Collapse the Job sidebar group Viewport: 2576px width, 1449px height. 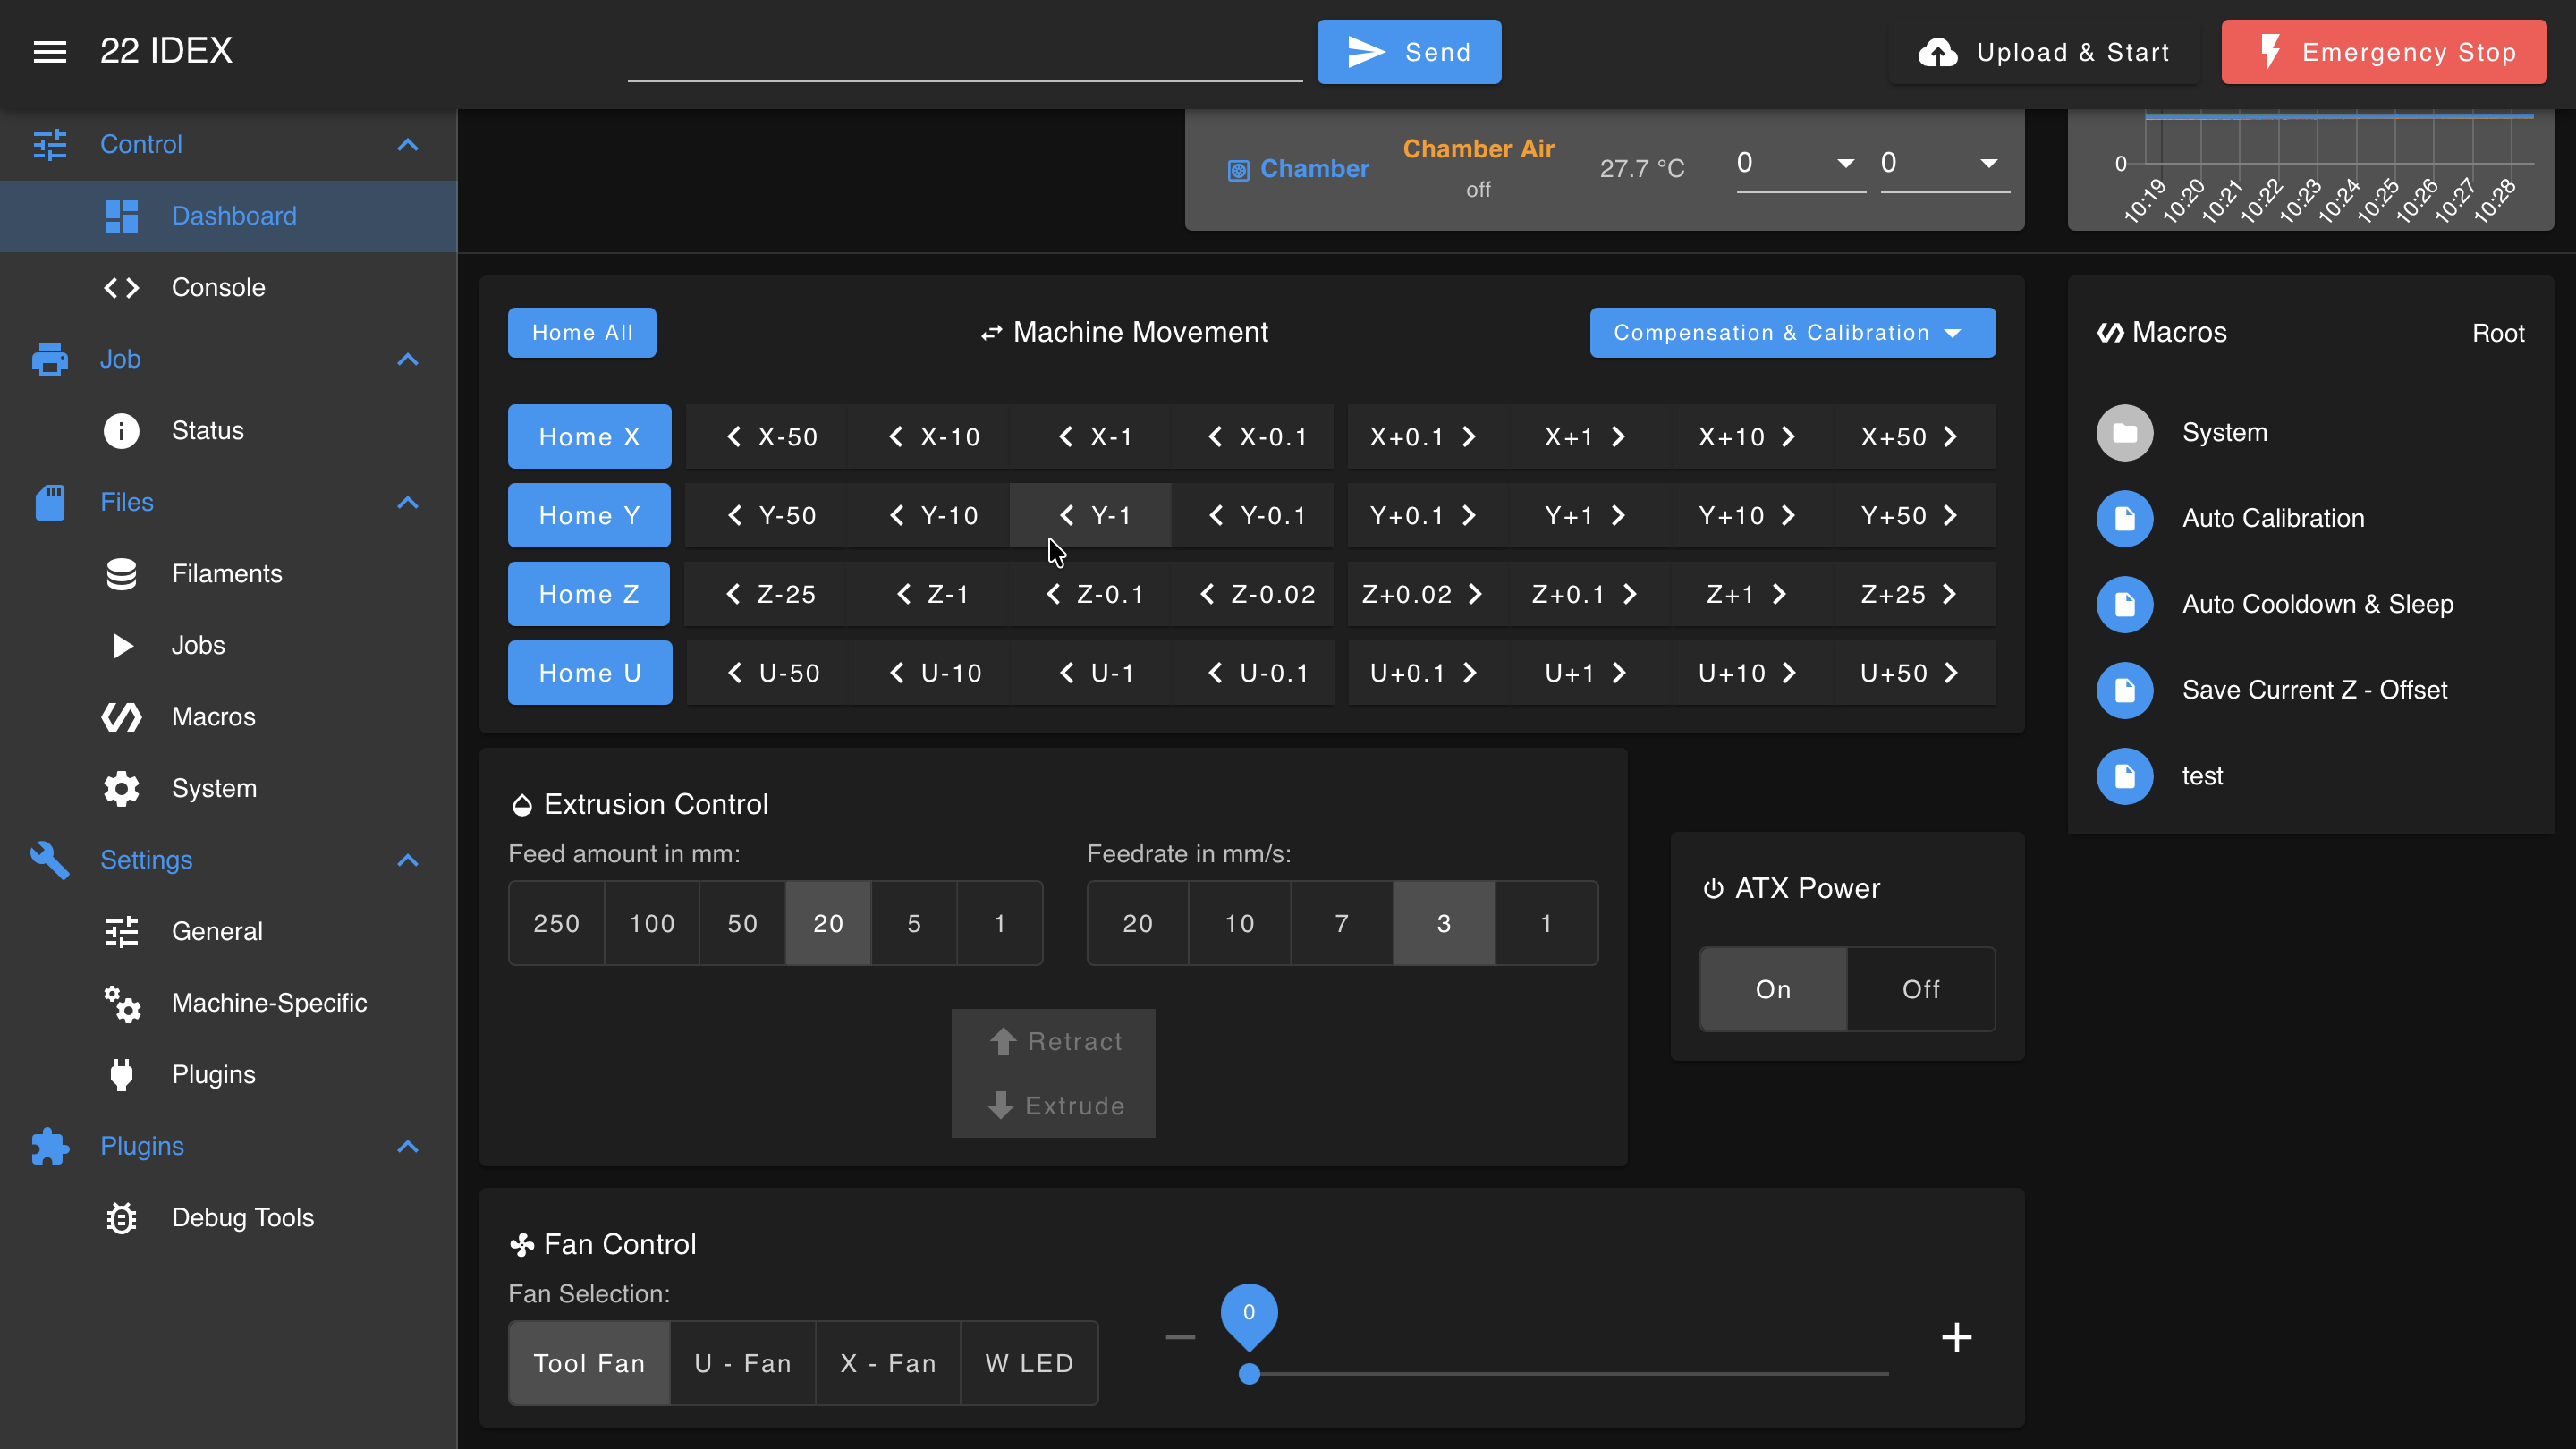click(407, 360)
